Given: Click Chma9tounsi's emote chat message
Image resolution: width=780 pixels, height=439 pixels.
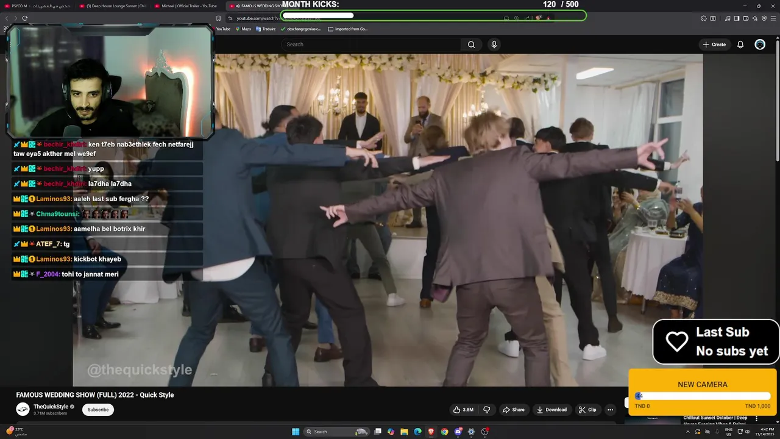Looking at the screenshot, I should point(105,214).
